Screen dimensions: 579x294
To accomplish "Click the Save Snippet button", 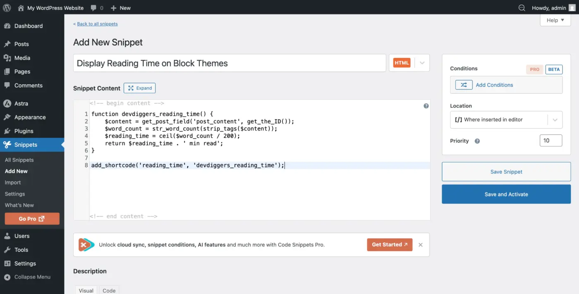I will pos(506,172).
